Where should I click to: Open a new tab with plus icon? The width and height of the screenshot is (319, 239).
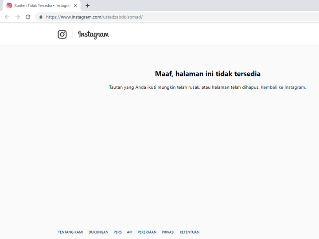[x=87, y=6]
